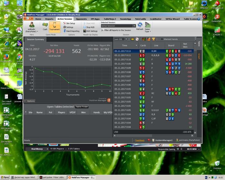Open Task Manager taskbar item
Viewport: 225px width, 180px height.
pos(24,177)
